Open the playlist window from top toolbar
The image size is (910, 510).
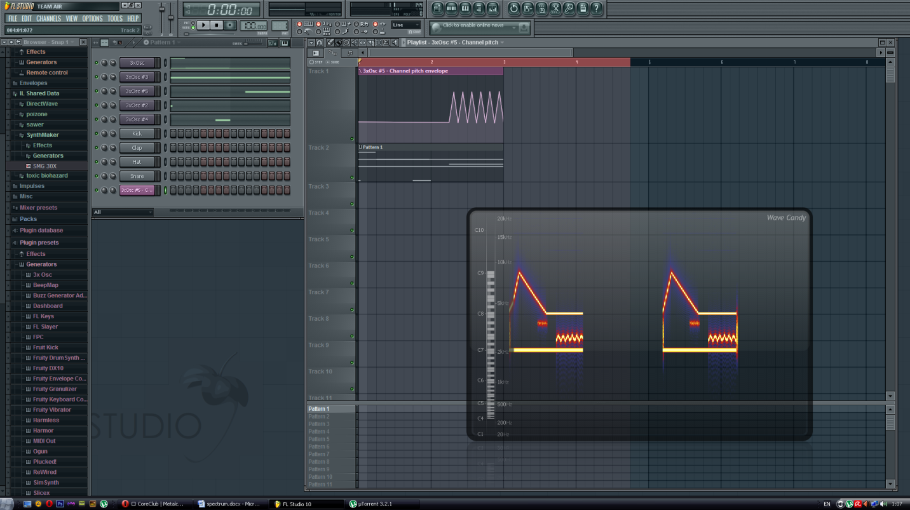[438, 9]
